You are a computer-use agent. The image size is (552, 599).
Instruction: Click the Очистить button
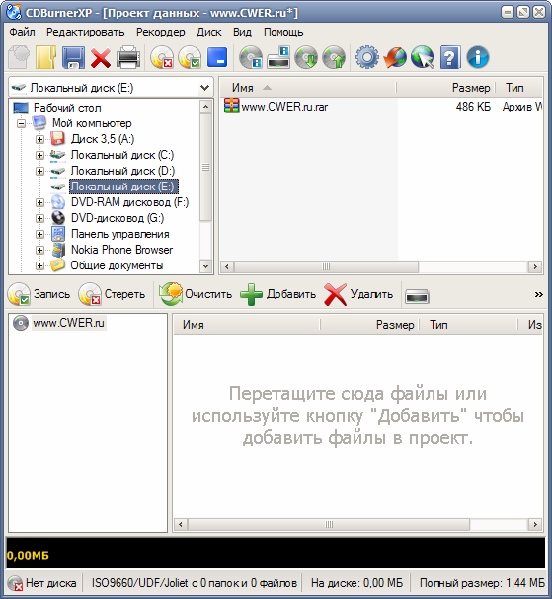(x=196, y=294)
